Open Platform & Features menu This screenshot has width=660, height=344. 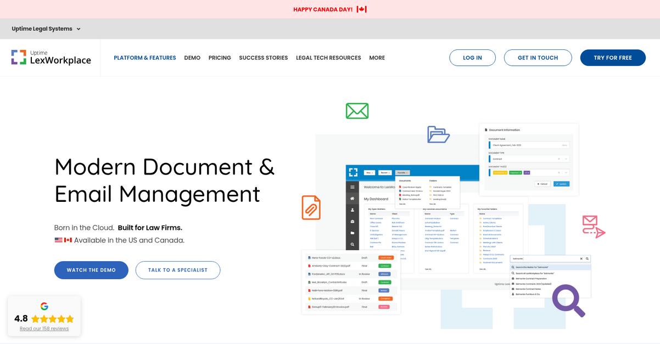click(x=145, y=58)
